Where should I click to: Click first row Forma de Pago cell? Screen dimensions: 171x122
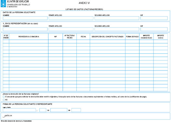pyautogui.click(x=132, y=41)
